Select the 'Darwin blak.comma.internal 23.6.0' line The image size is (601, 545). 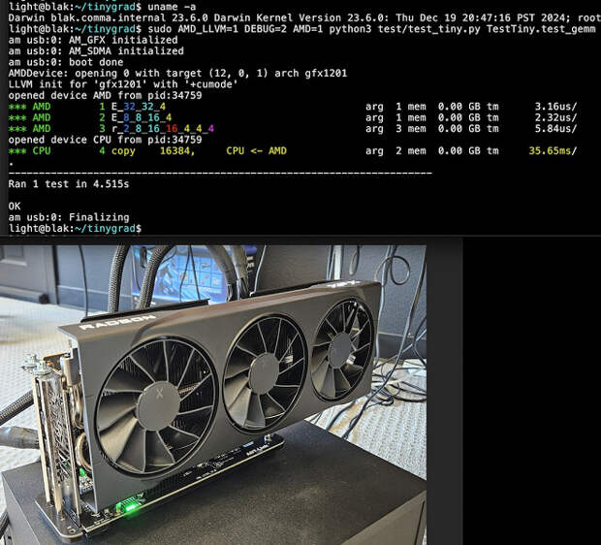[304, 17]
